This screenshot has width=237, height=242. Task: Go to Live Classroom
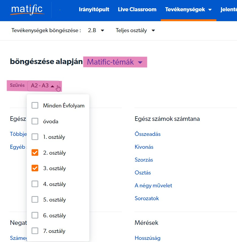click(137, 9)
